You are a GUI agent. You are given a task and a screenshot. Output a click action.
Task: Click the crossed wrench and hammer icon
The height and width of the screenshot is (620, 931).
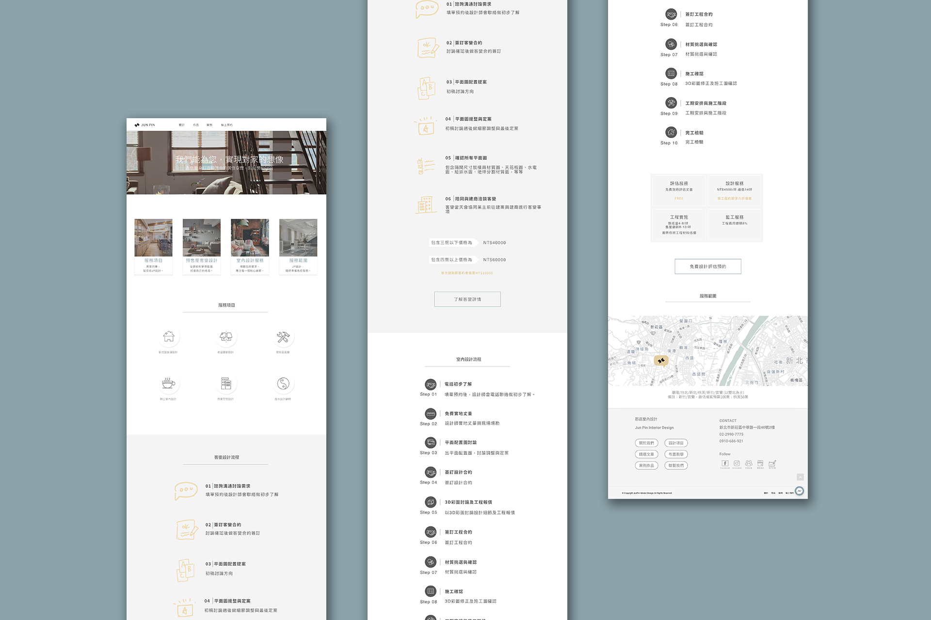[283, 337]
